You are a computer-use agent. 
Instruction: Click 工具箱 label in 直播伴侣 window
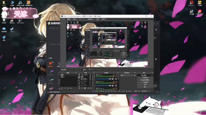pos(50,58)
